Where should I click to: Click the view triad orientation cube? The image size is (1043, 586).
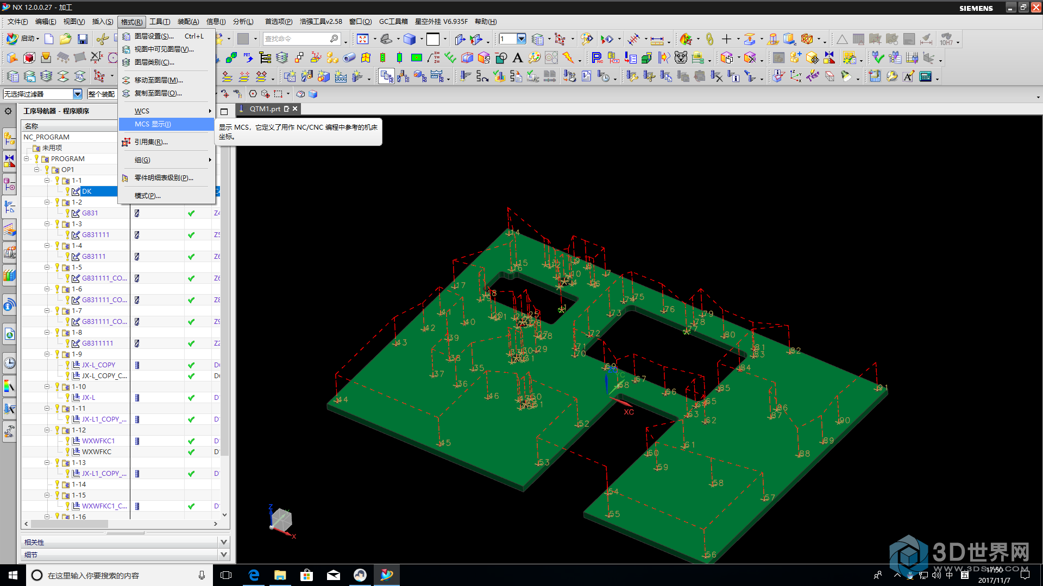click(282, 520)
